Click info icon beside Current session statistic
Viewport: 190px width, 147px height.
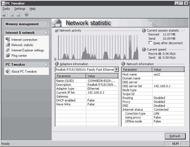tap(144, 30)
